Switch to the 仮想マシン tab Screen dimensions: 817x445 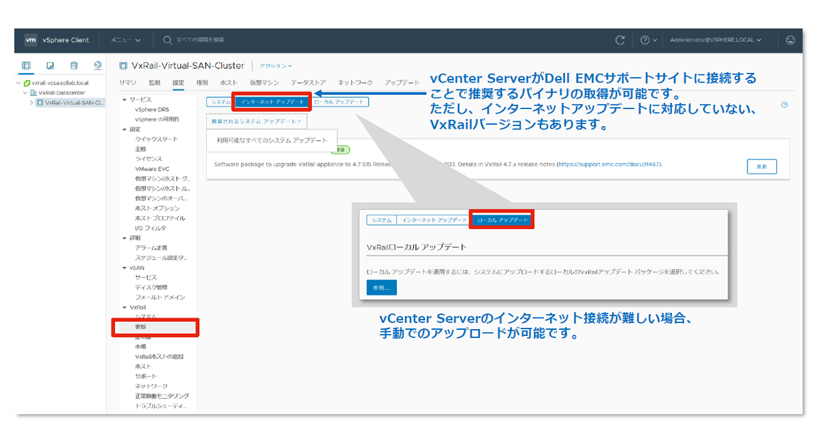(x=264, y=82)
